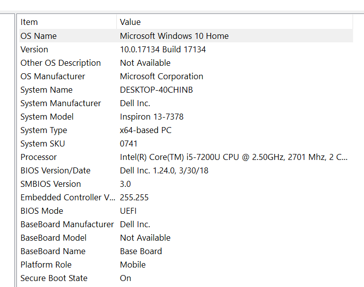Click the System SKU entry
Viewport: 364px width, 287px height.
click(x=42, y=143)
